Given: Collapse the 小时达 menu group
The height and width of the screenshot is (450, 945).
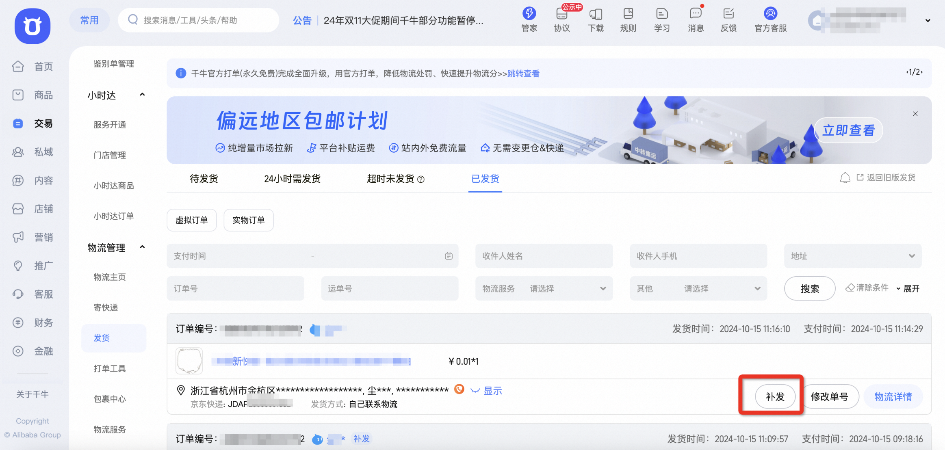Looking at the screenshot, I should tap(142, 95).
